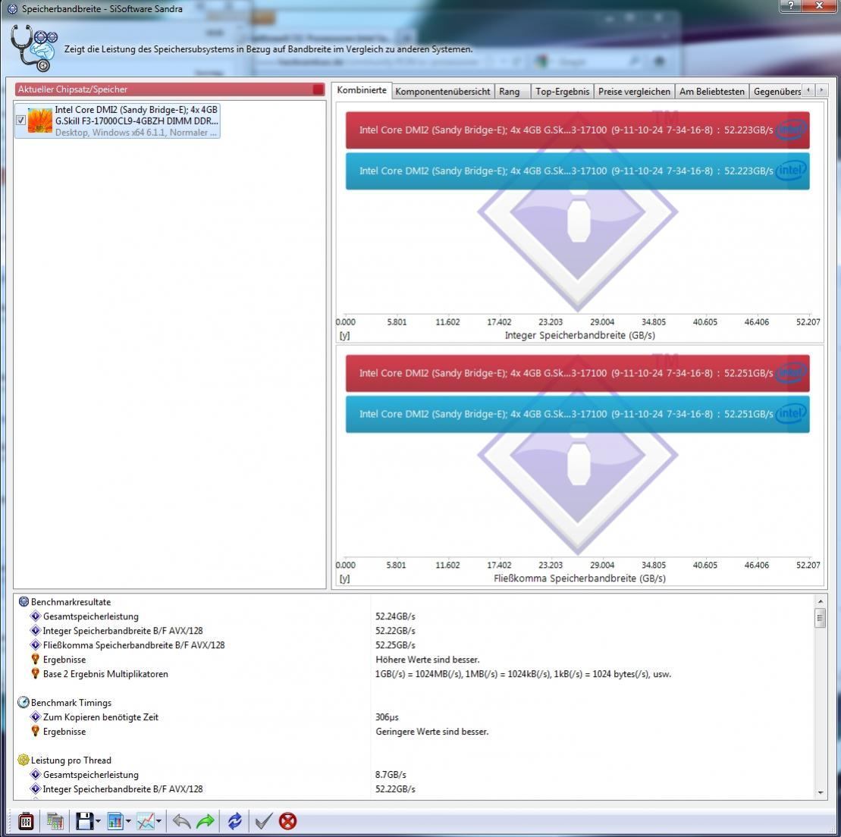
Task: Select the Benchmark Timings heading text
Action: (x=71, y=702)
